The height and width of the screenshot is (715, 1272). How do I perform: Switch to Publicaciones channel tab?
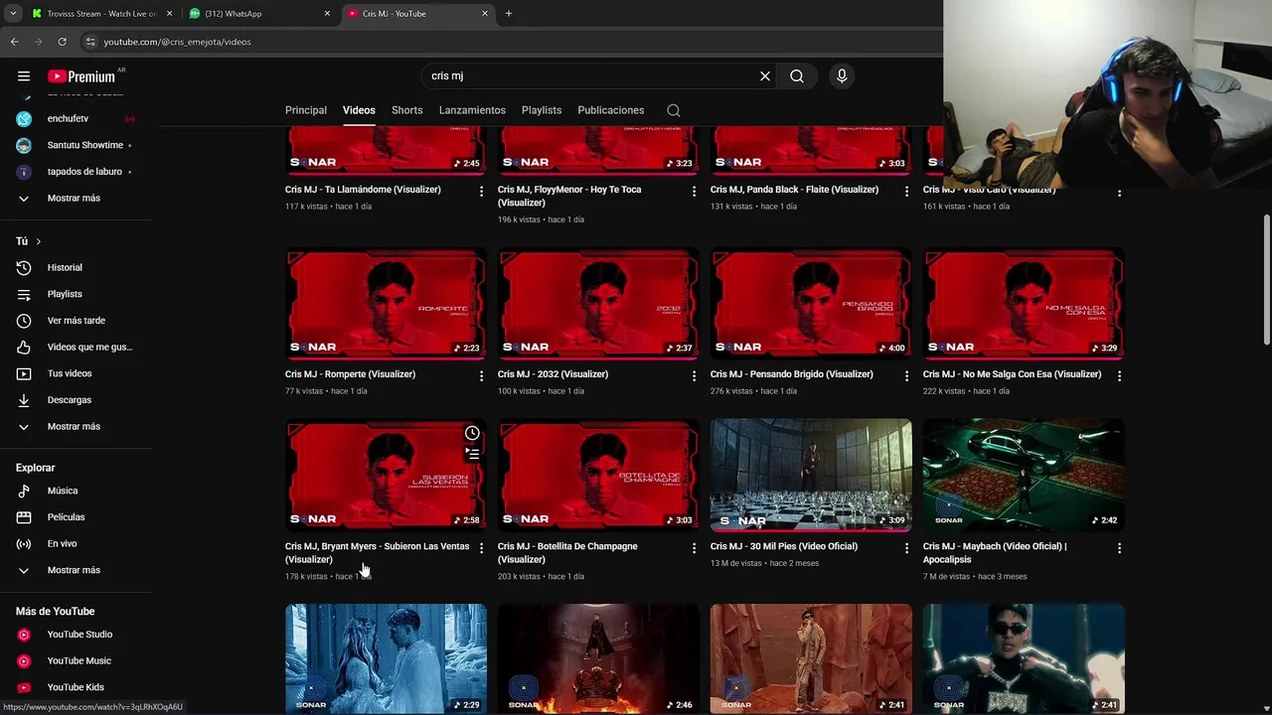[x=611, y=110]
